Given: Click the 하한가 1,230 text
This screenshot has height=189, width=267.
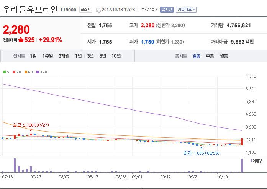Looking at the screenshot, I should 170,42.
